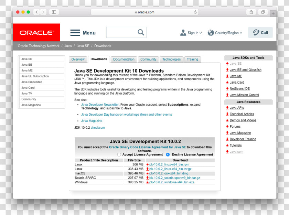Open Java SE in the left sidebar
Screen dimensions: 289x215
pyautogui.click(x=42, y=59)
